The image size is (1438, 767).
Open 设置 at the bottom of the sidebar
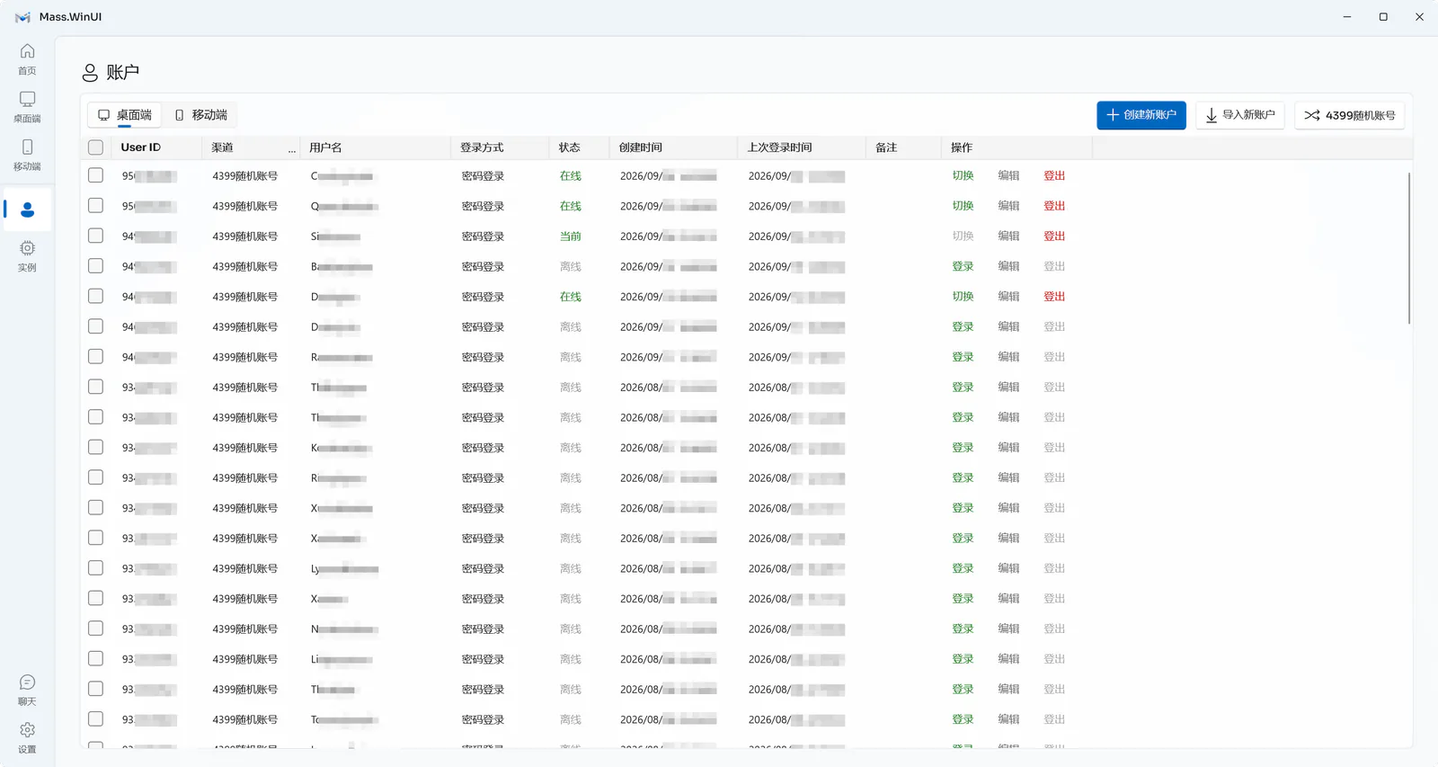pyautogui.click(x=27, y=738)
